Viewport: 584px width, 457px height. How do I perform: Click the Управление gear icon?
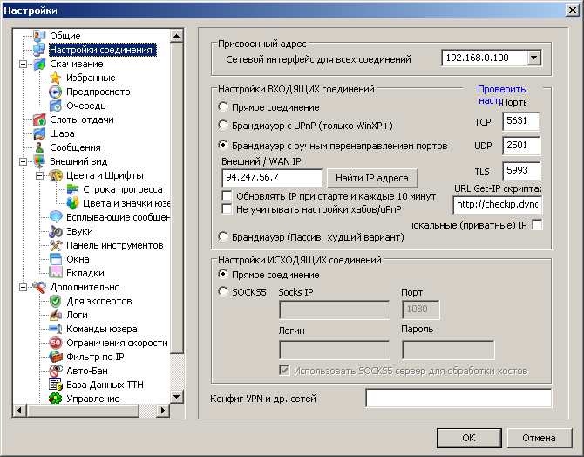pos(56,399)
